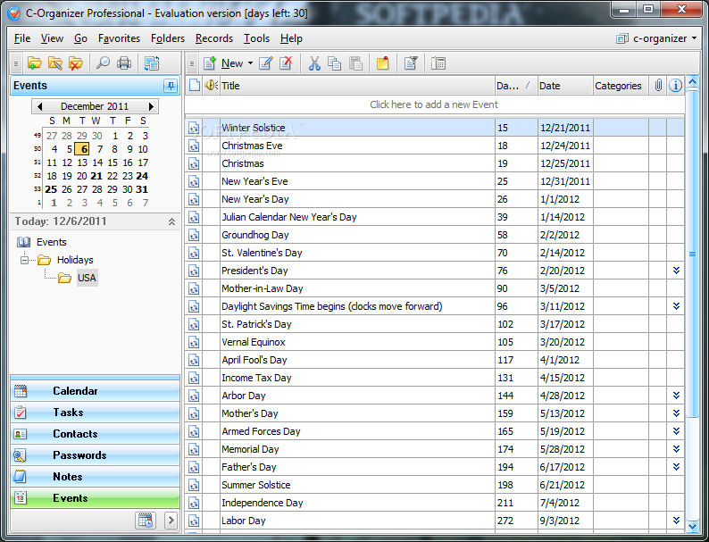Switch to the Notes section

pyautogui.click(x=95, y=477)
